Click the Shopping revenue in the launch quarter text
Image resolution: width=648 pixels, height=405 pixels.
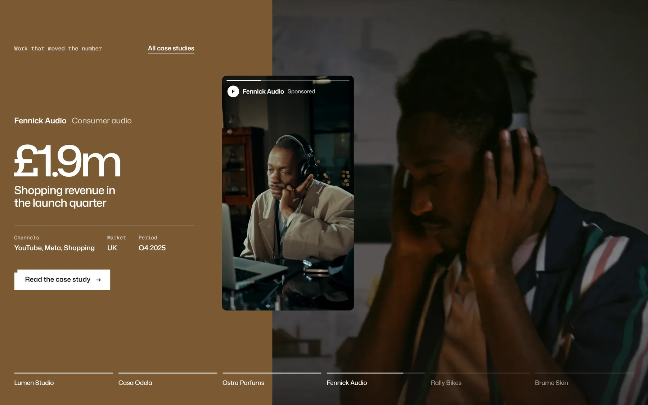coord(65,197)
